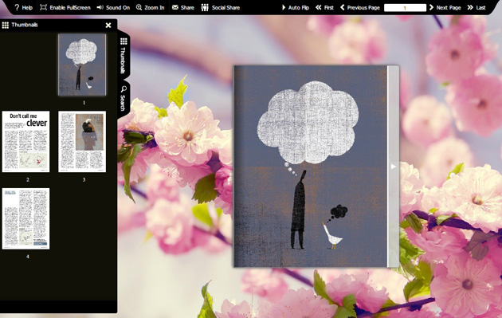
Task: Jump to Last page
Action: pos(477,7)
